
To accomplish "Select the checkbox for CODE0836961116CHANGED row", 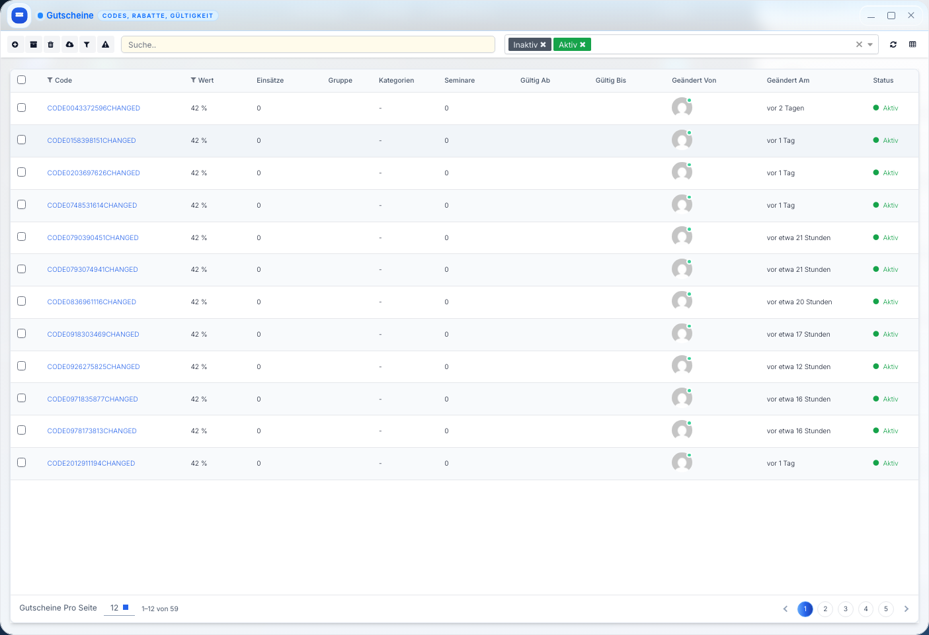I will (x=22, y=302).
